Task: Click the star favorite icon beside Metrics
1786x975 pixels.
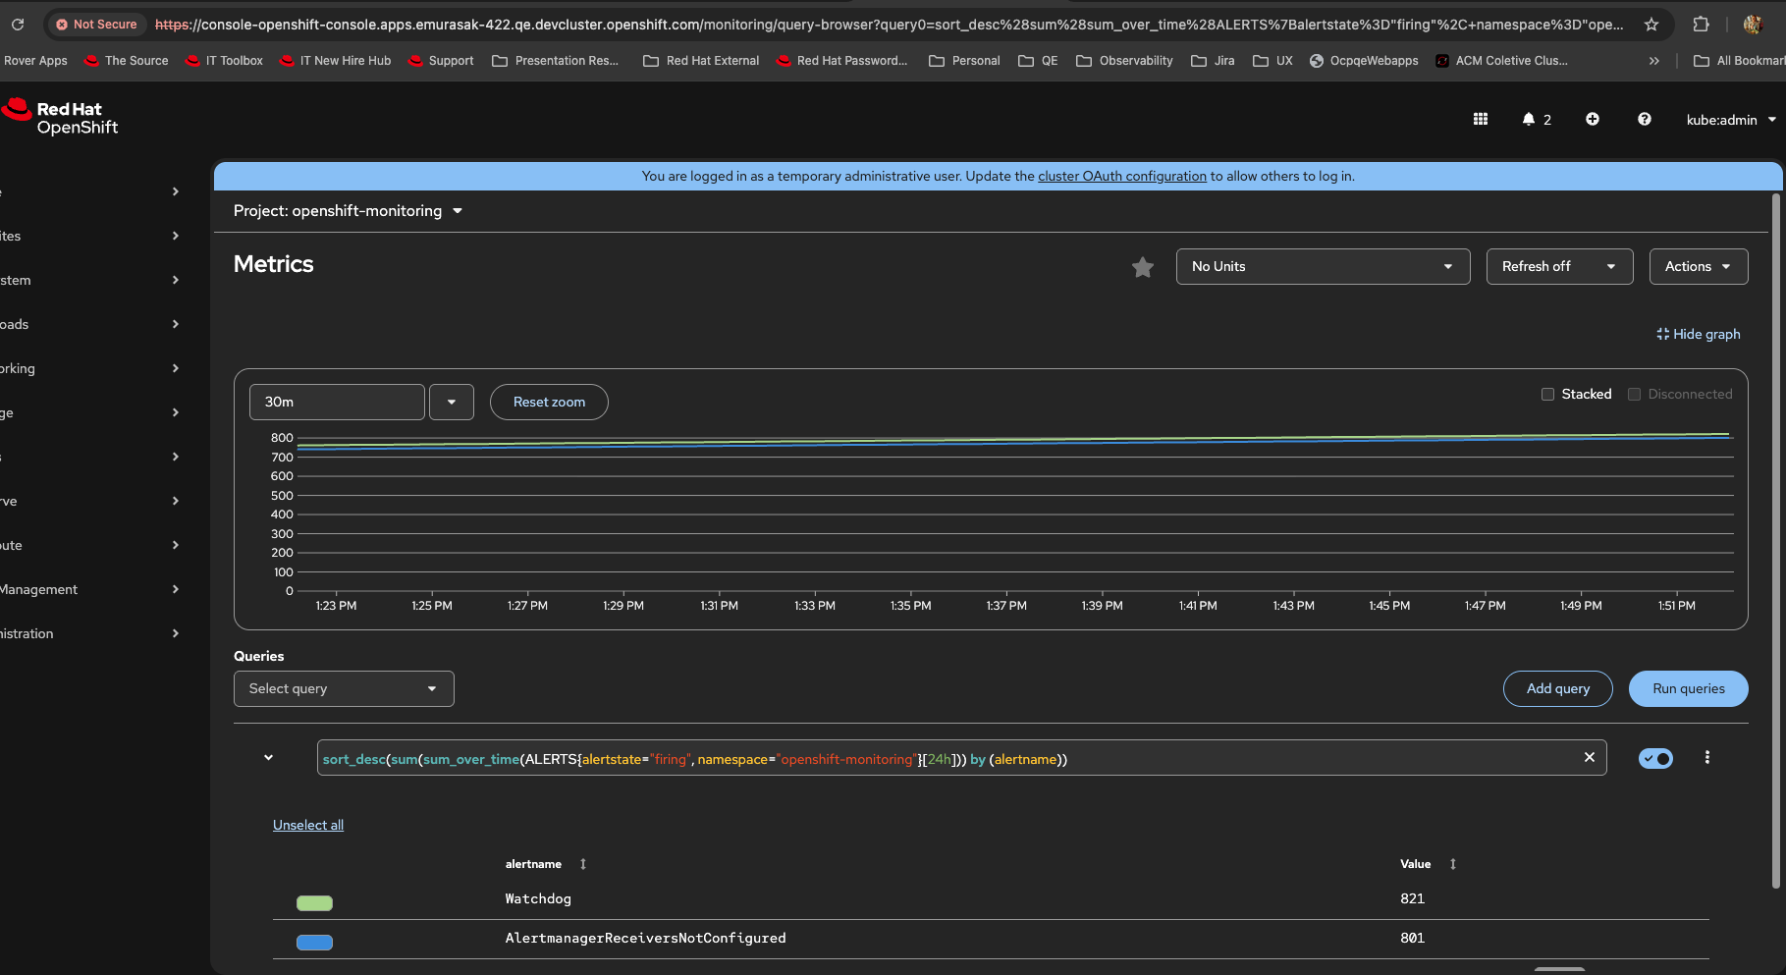Action: pos(1142,267)
